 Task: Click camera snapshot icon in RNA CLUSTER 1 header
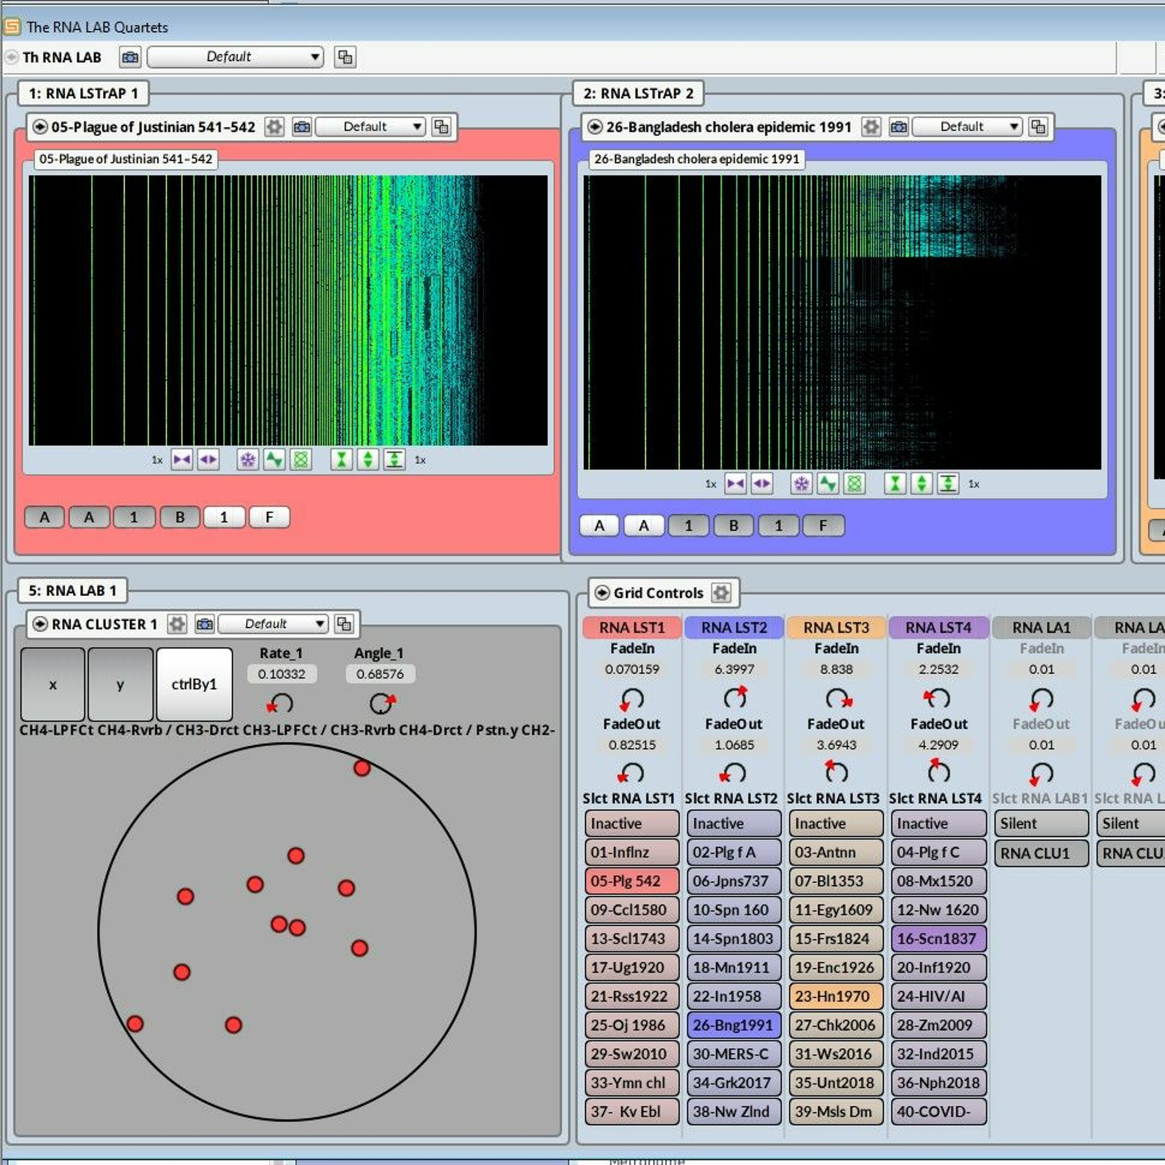(204, 624)
